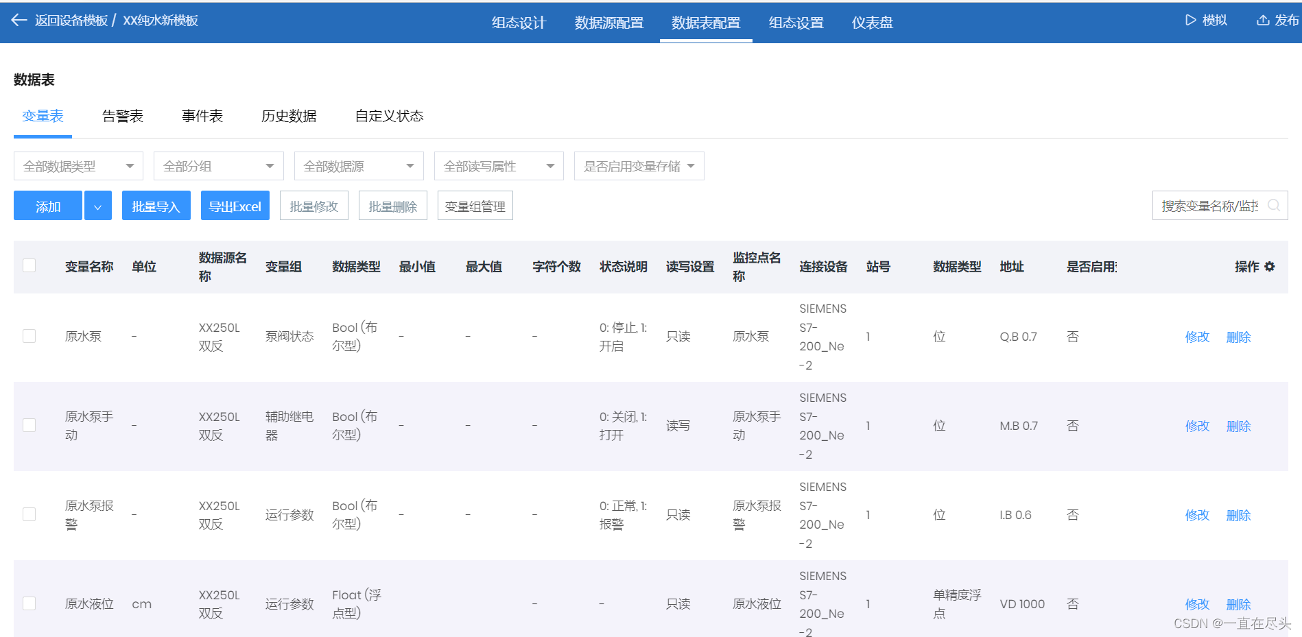Open 变量组管理 button
1302x637 pixels.
(x=475, y=206)
